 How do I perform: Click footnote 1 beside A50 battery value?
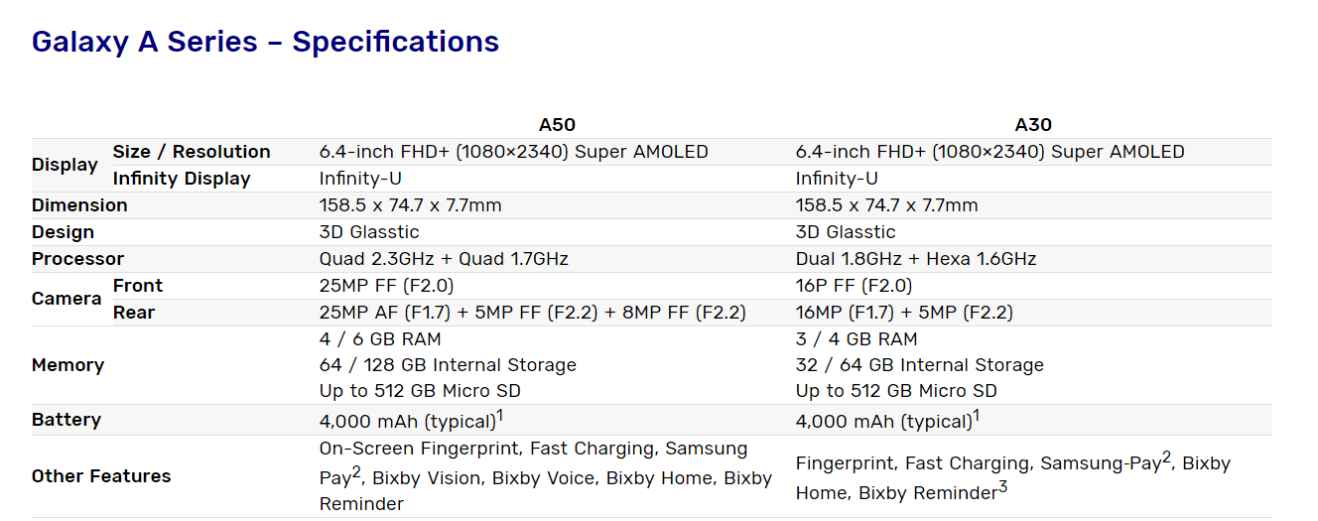point(501,415)
